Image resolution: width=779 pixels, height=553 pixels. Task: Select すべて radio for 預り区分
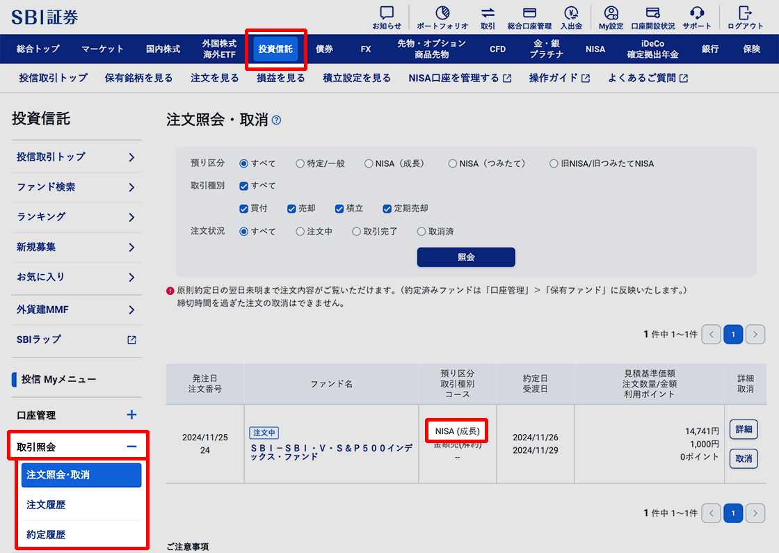pos(244,163)
